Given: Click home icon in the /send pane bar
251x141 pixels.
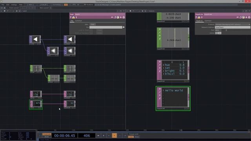Looking at the screenshot, I should click(x=20, y=11).
